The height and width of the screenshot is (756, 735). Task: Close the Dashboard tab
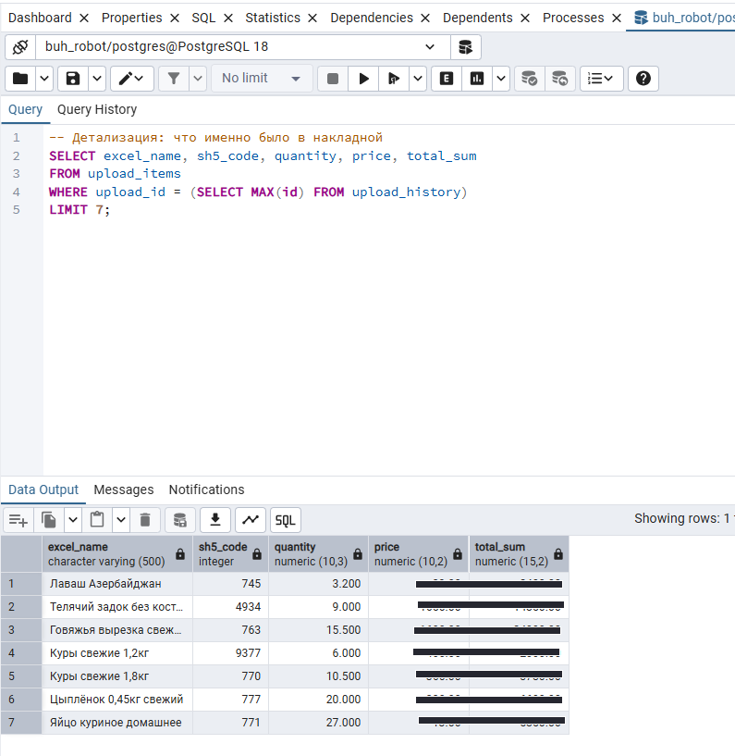pos(84,19)
